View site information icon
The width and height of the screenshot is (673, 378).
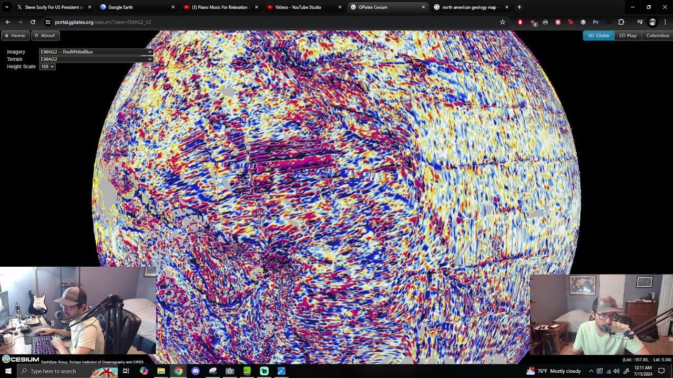click(48, 22)
